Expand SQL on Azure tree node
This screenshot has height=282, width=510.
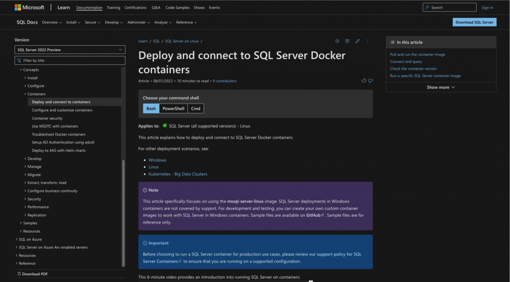(x=16, y=239)
